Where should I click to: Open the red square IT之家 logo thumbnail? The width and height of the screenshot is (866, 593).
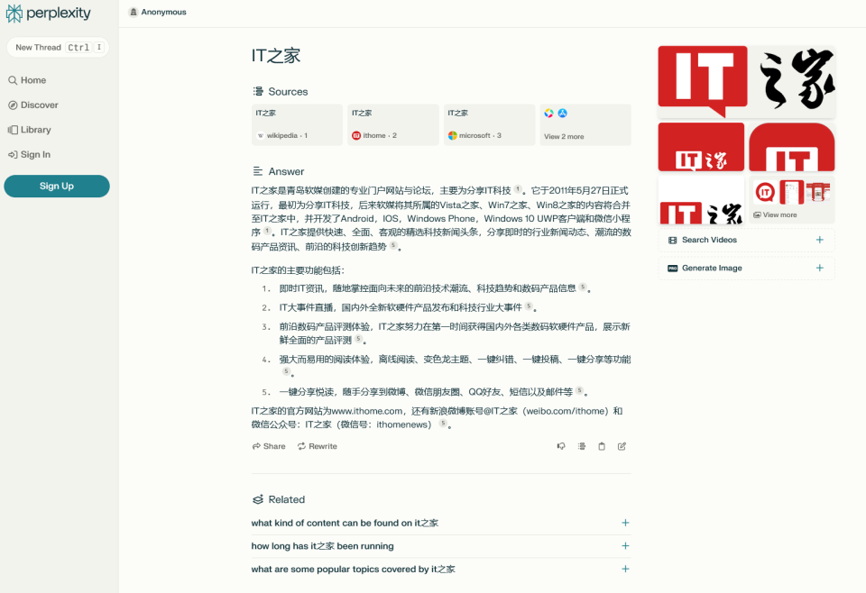coord(702,147)
